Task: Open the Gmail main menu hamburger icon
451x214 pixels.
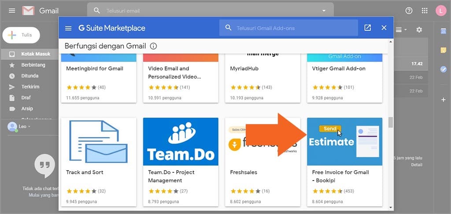Action: 12,11
